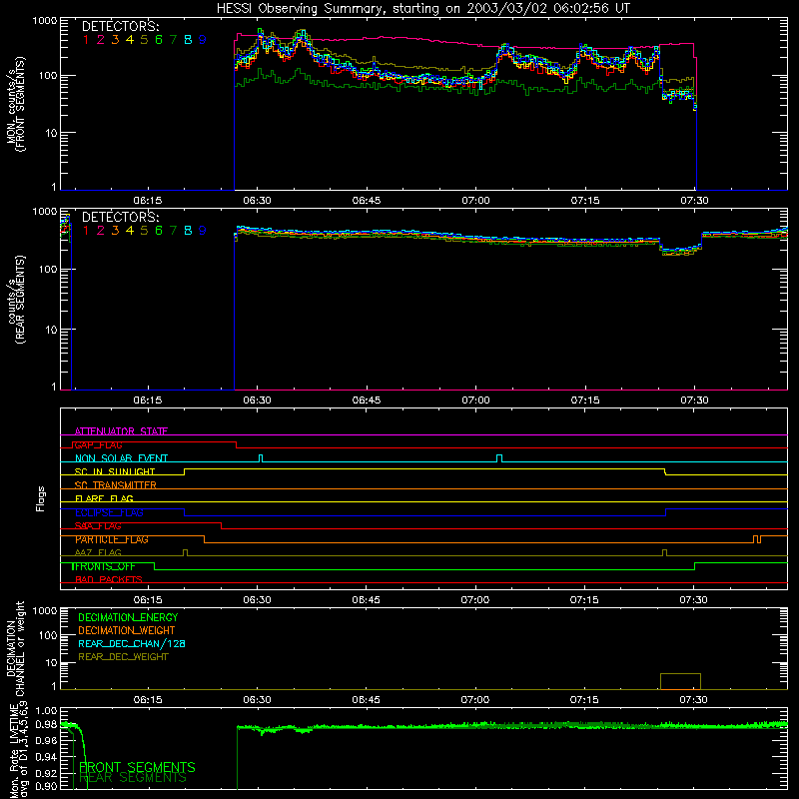Click the ECLIPSE_FLAG label

point(109,512)
